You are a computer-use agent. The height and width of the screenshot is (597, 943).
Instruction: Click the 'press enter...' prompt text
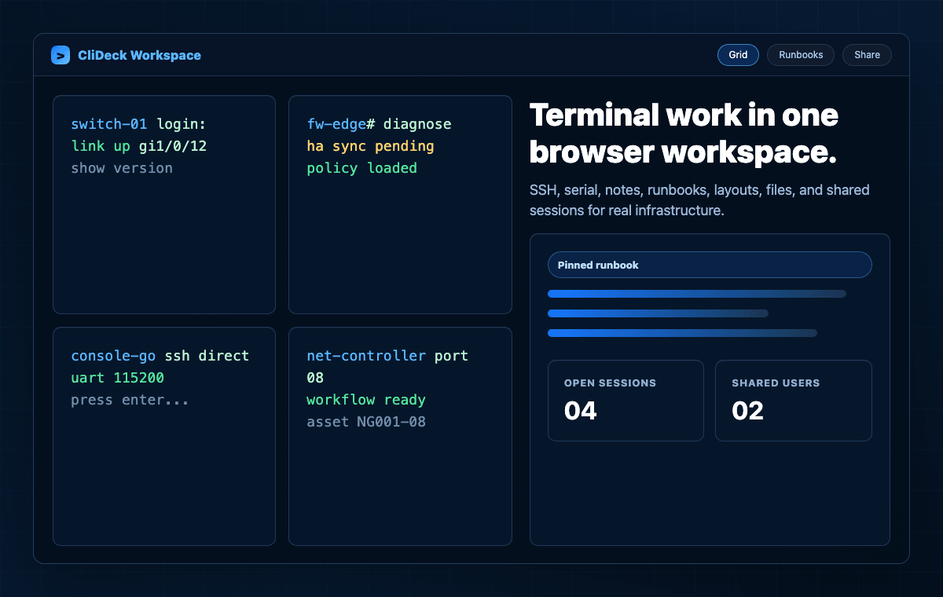[x=130, y=400]
